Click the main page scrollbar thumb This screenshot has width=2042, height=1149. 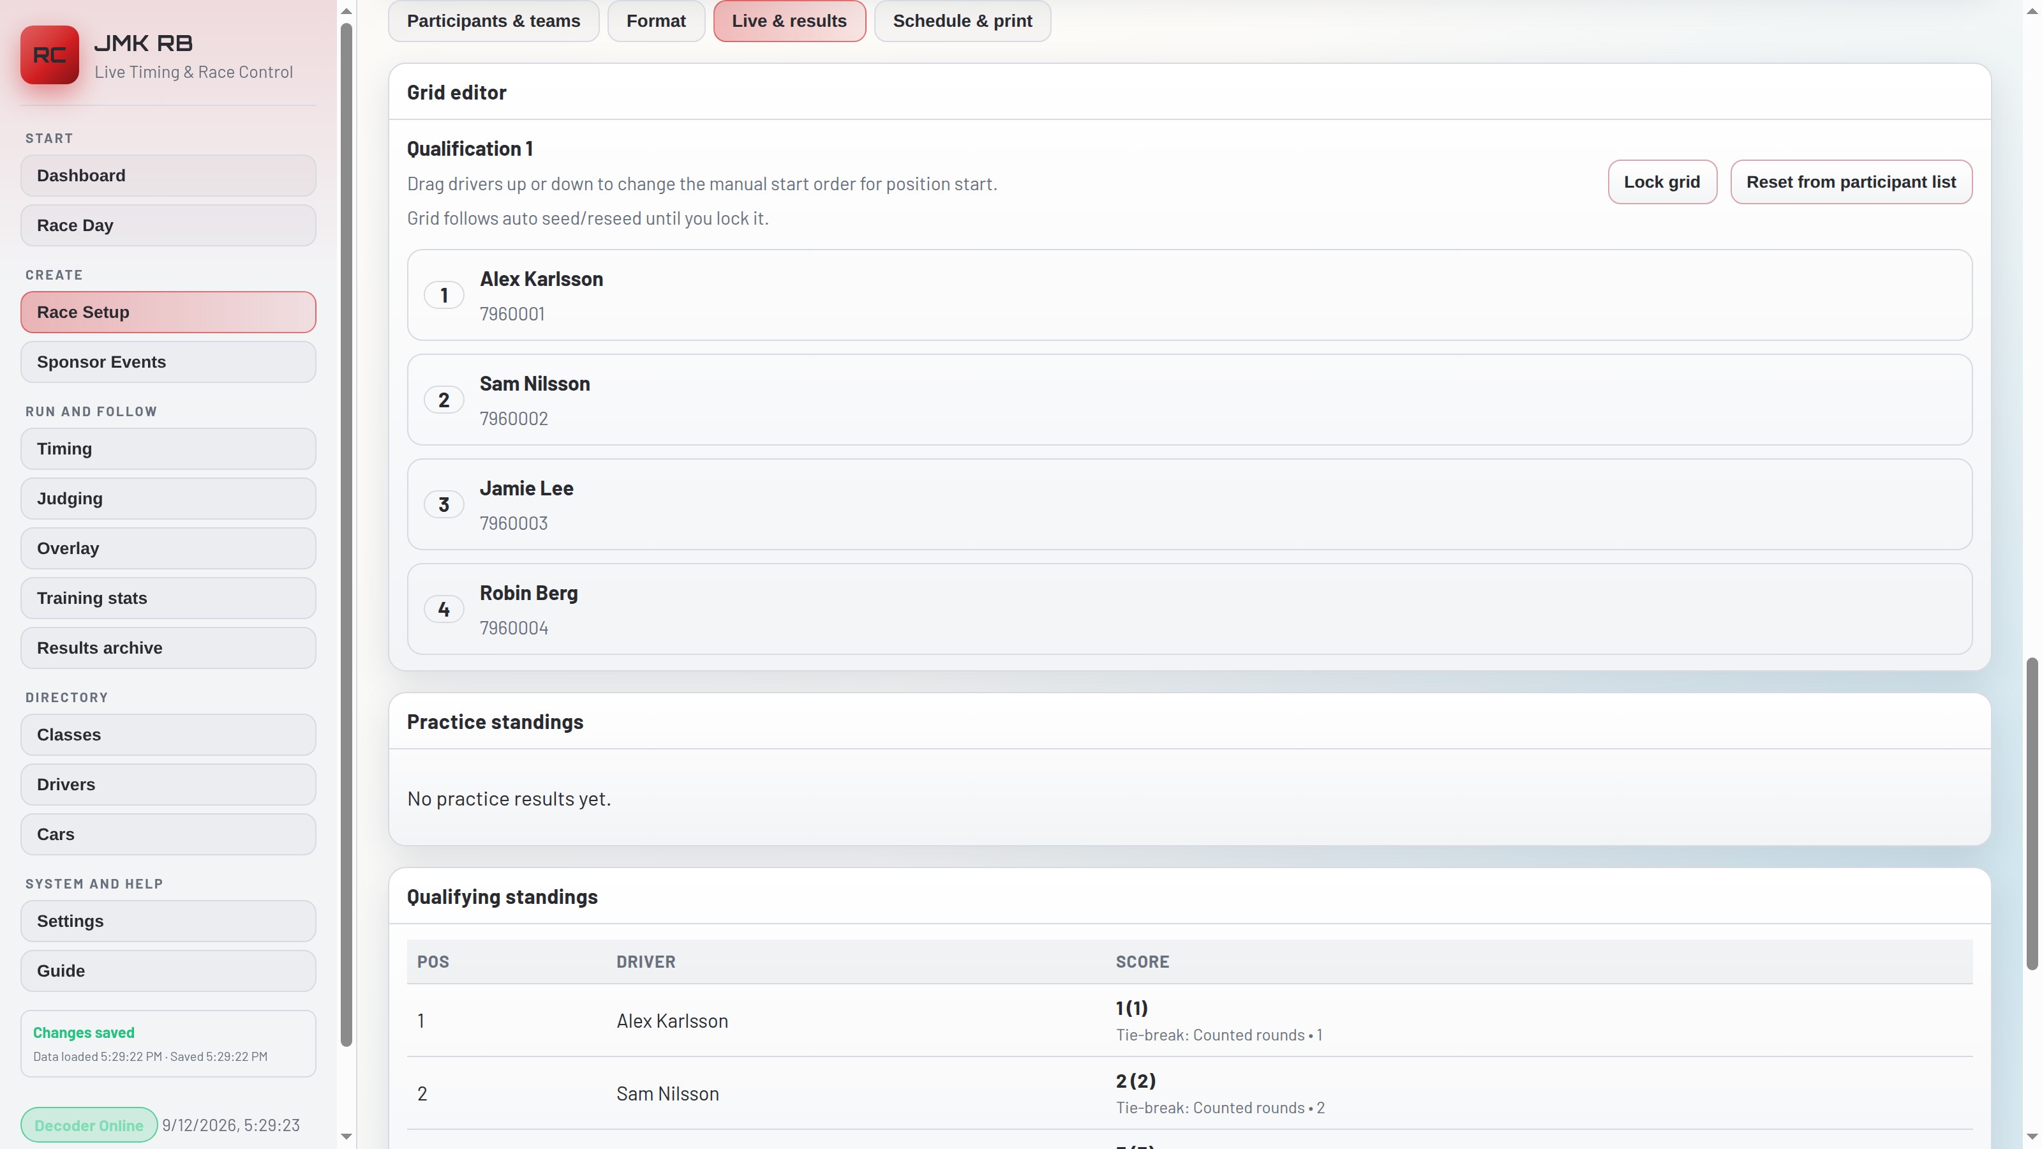(x=2032, y=814)
